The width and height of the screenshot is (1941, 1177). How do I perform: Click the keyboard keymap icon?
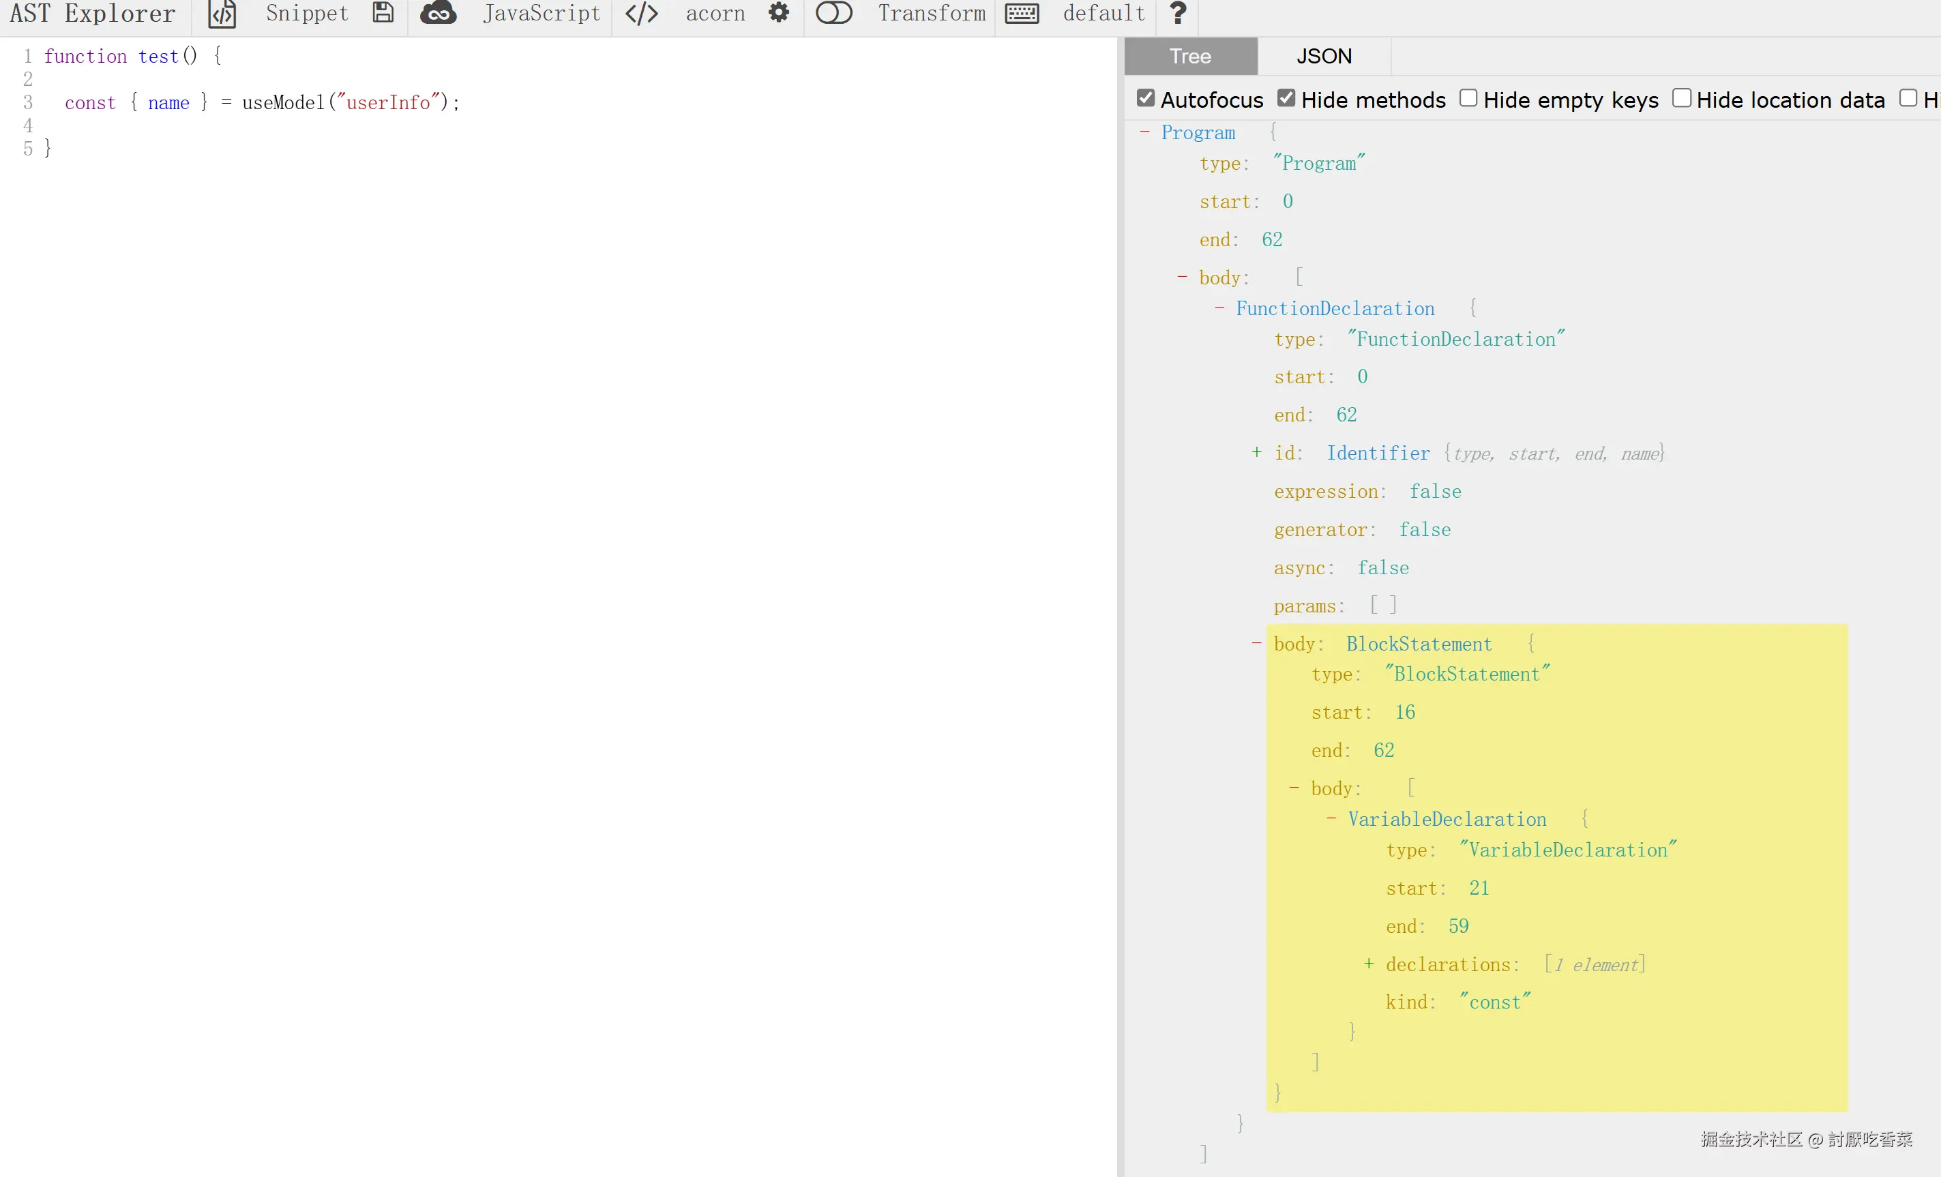pyautogui.click(x=1022, y=14)
